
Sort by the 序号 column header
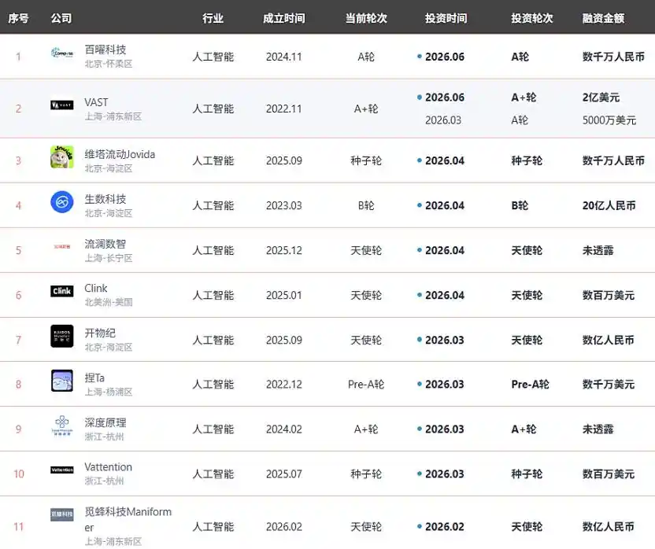pyautogui.click(x=18, y=18)
